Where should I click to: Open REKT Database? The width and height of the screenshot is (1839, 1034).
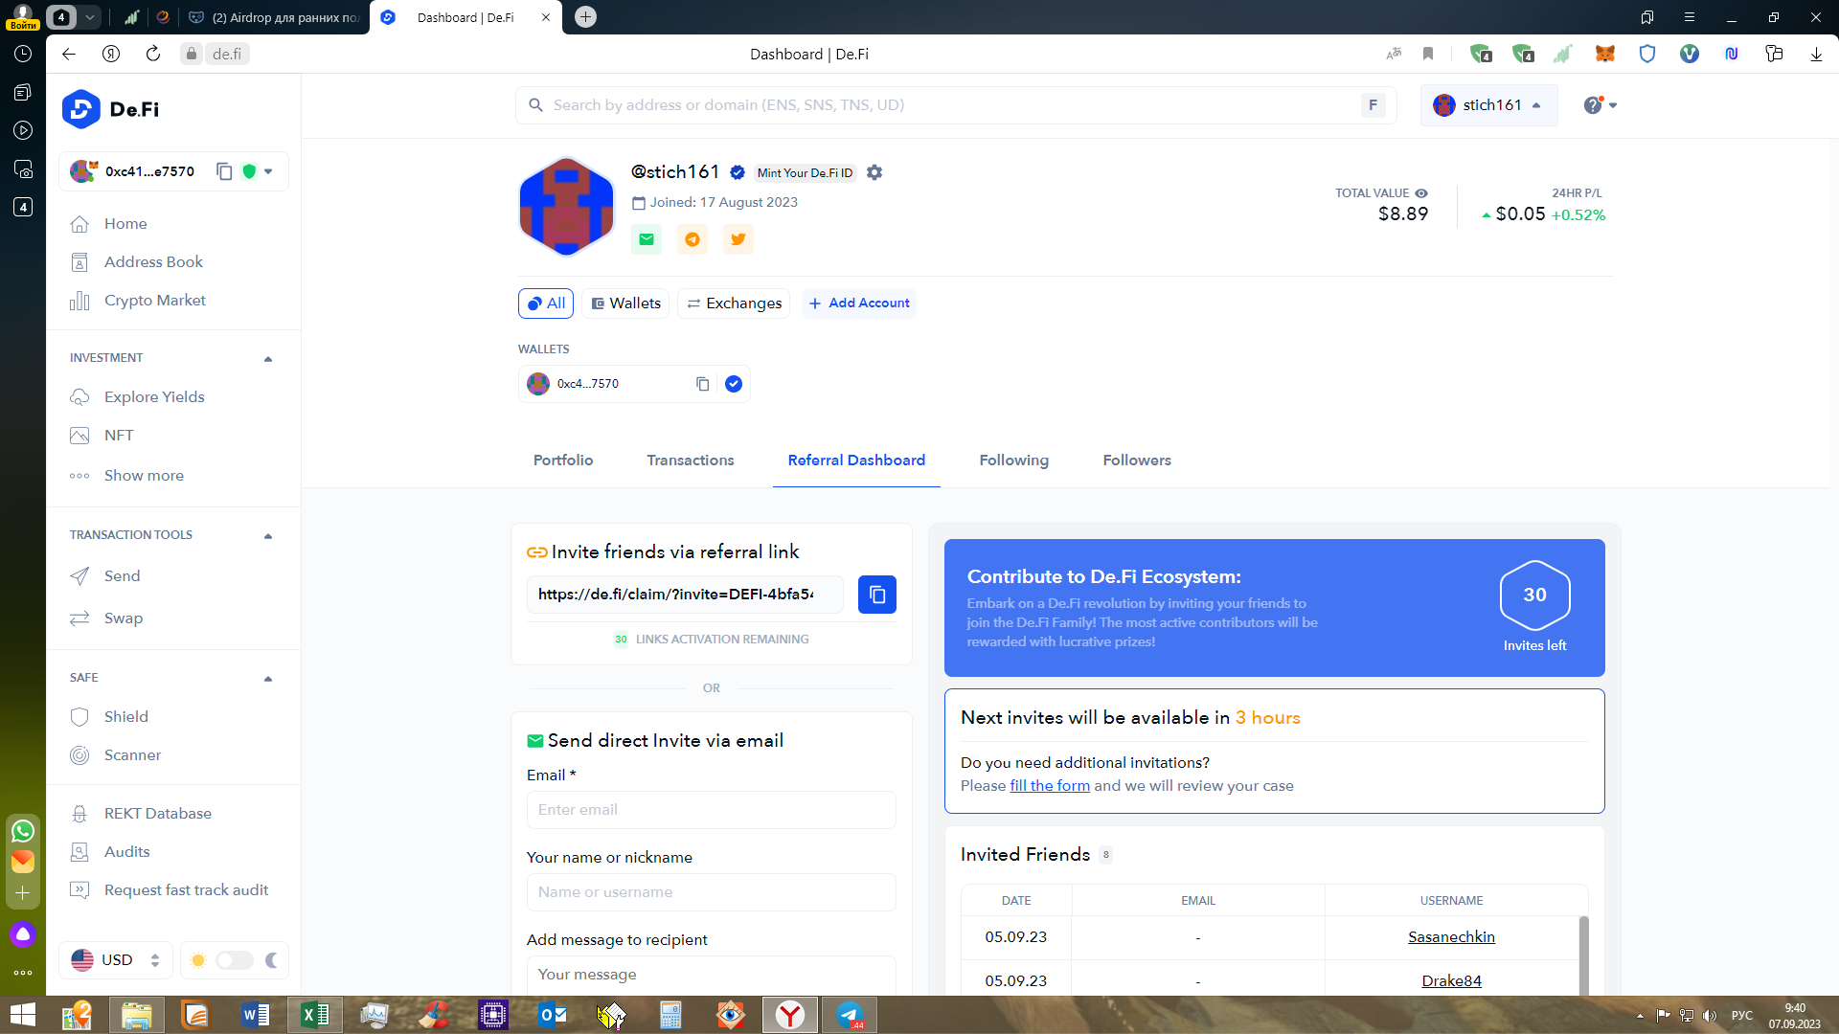[158, 814]
